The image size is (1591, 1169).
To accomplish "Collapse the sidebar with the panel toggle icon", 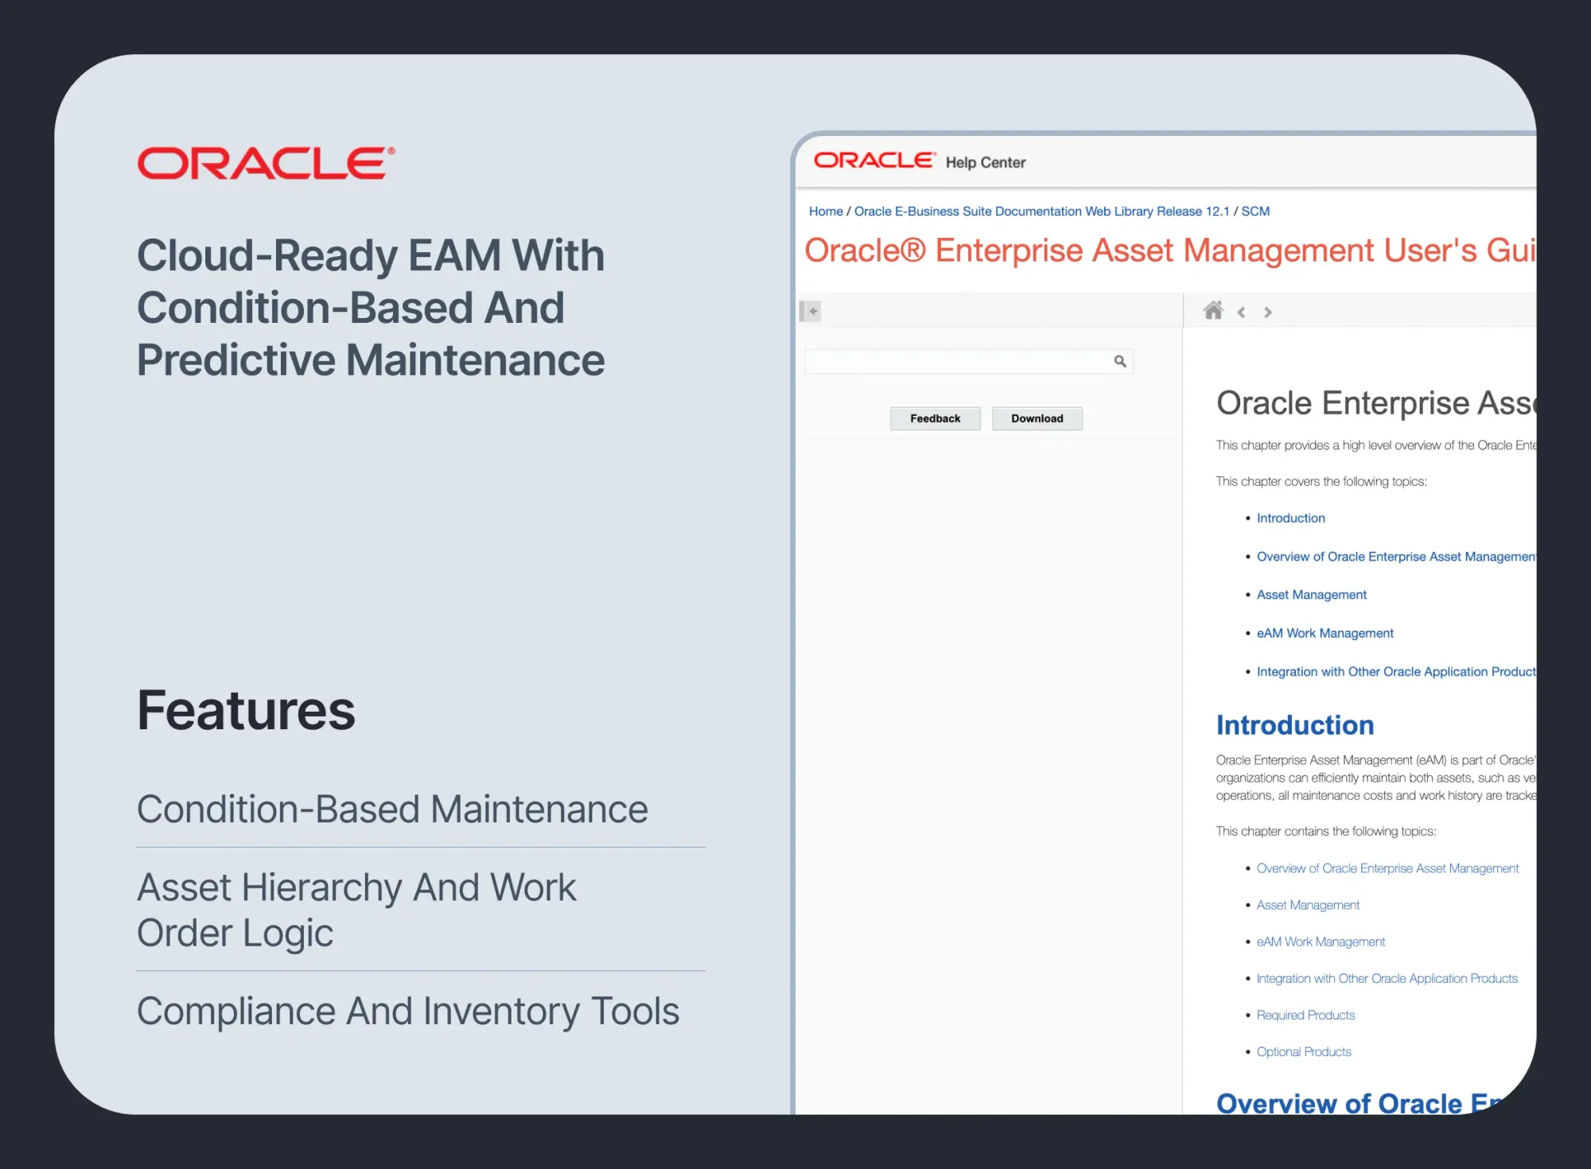I will [810, 311].
